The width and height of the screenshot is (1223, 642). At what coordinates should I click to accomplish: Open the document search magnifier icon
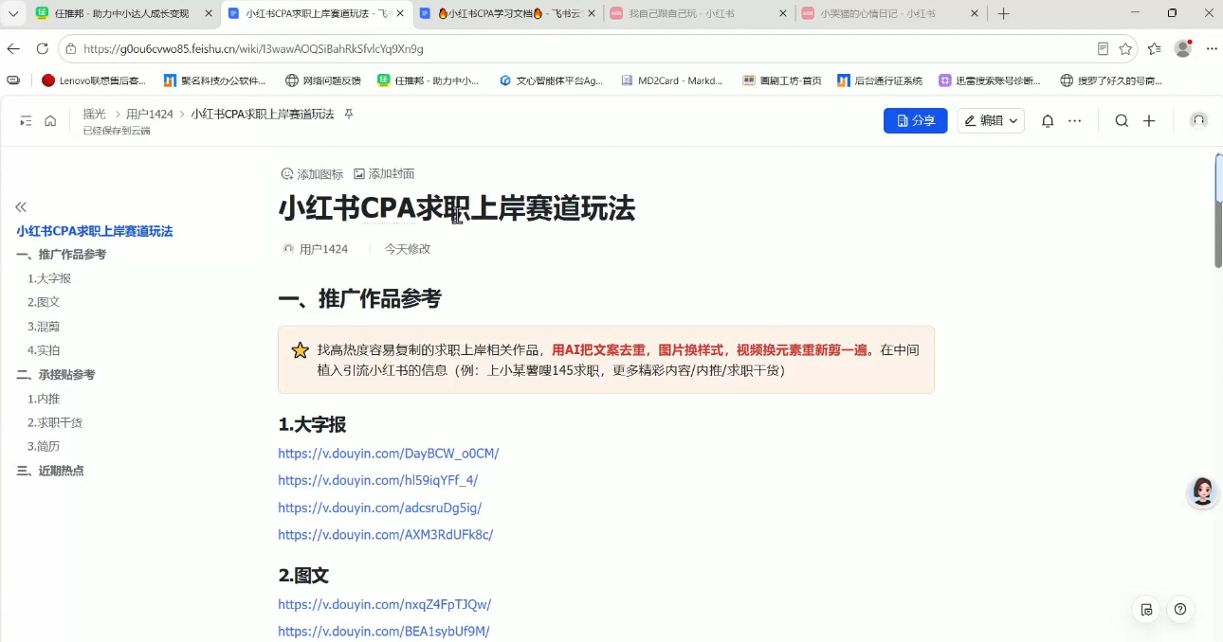click(1122, 120)
